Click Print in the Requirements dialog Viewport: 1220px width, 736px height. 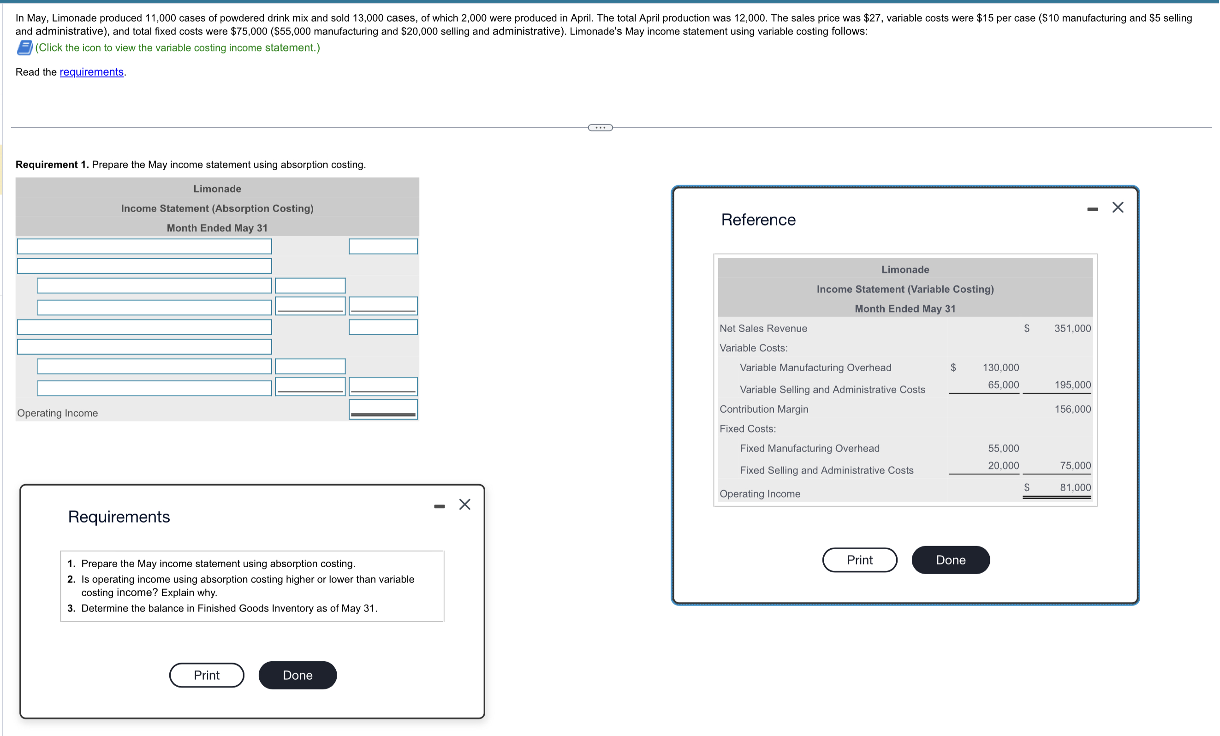207,675
